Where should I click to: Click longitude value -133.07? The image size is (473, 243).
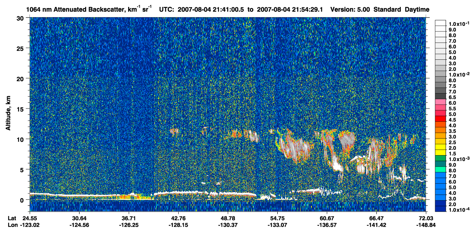[278, 225]
